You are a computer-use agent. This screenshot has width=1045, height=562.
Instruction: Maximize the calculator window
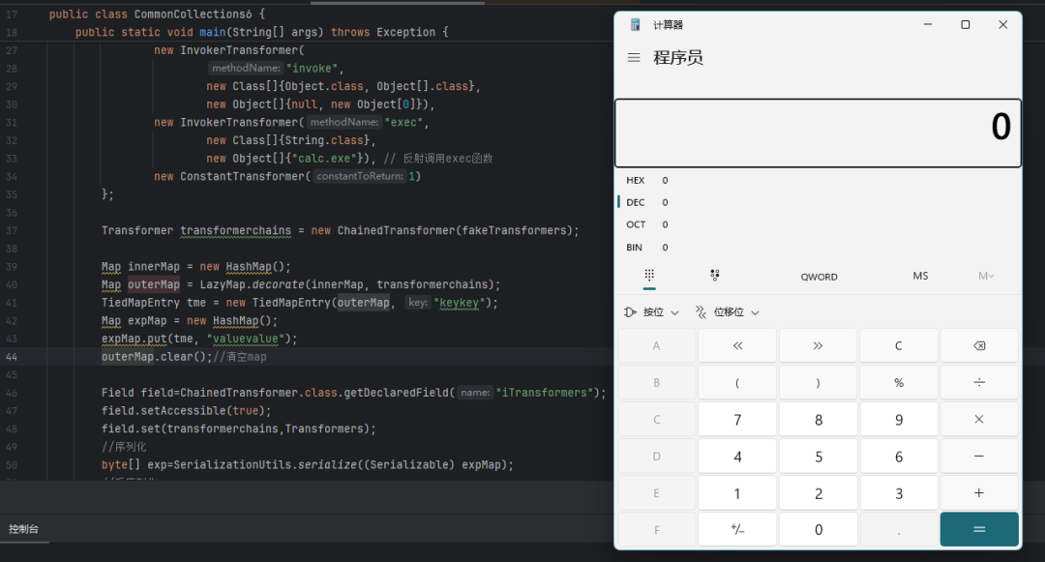click(965, 24)
